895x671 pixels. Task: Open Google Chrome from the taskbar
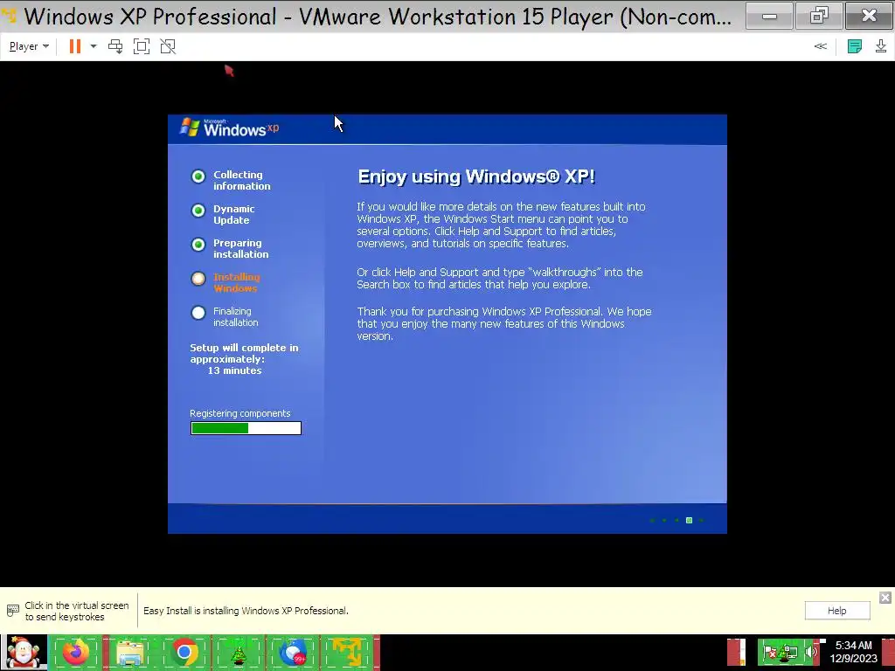point(184,652)
